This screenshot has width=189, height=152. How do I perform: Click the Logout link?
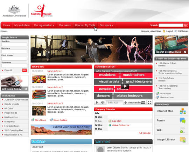(x=169, y=31)
